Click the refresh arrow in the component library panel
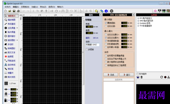Screen dimensions: 170x104 [162, 77]
